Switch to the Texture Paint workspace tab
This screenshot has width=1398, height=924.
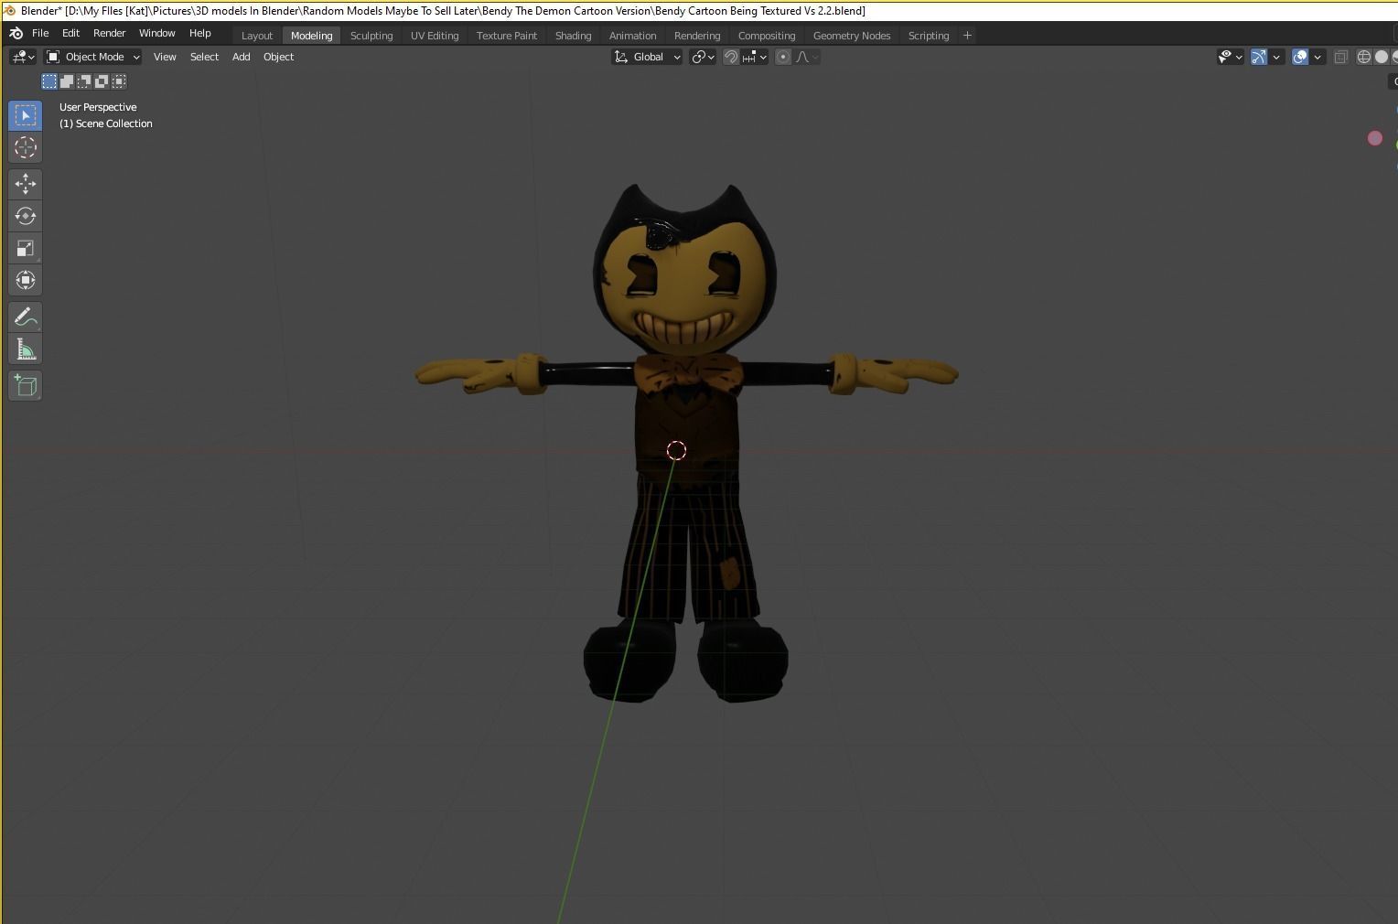tap(507, 35)
